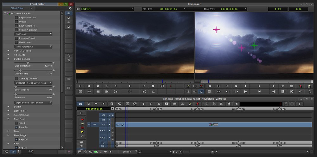This screenshot has width=317, height=157.
Task: Click the speaker icon in timeline toolbar
Action: [237, 104]
